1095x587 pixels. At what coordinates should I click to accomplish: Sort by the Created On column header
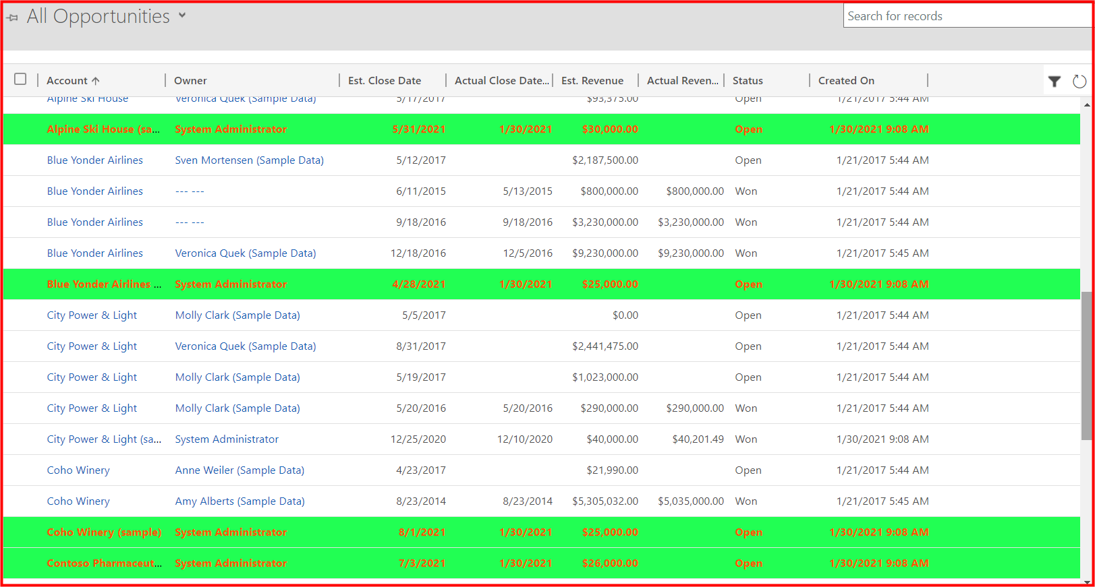846,80
